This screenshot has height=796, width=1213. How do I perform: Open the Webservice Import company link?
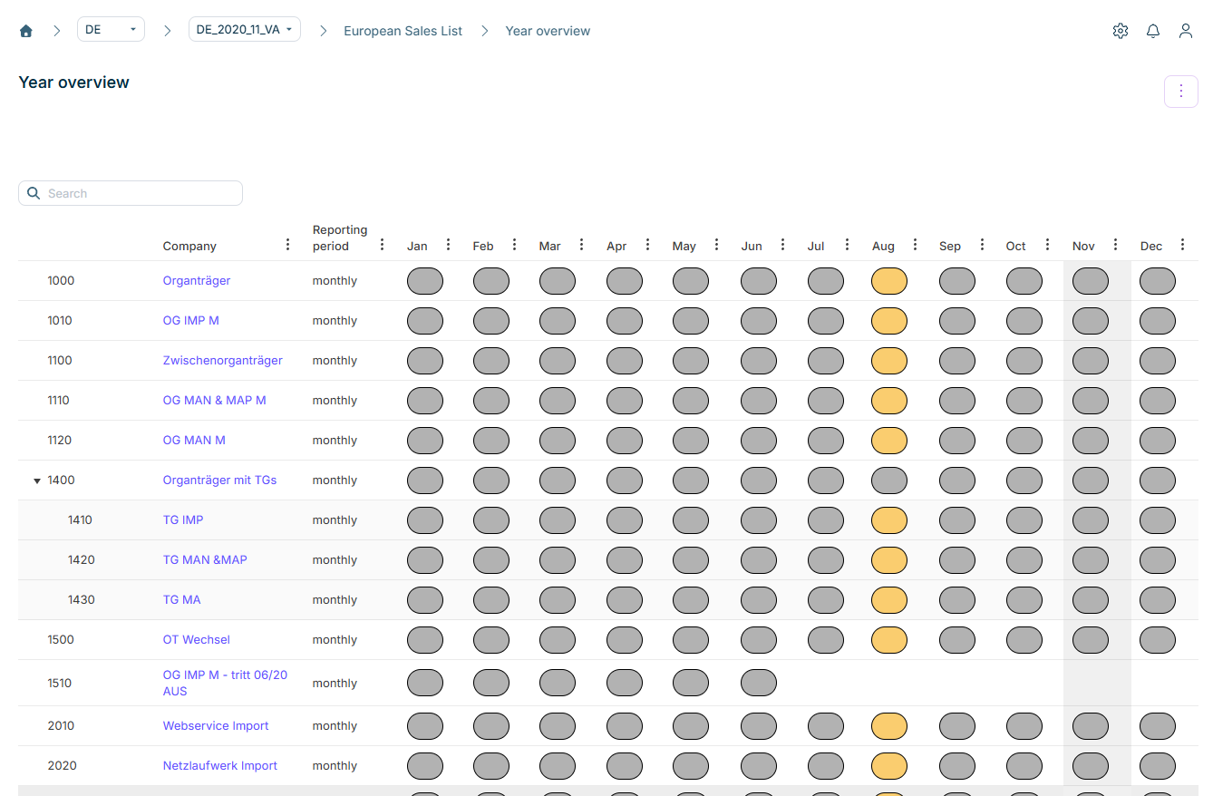click(x=216, y=726)
